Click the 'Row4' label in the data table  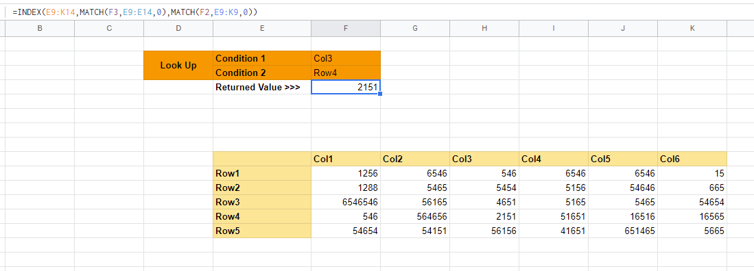(x=262, y=216)
